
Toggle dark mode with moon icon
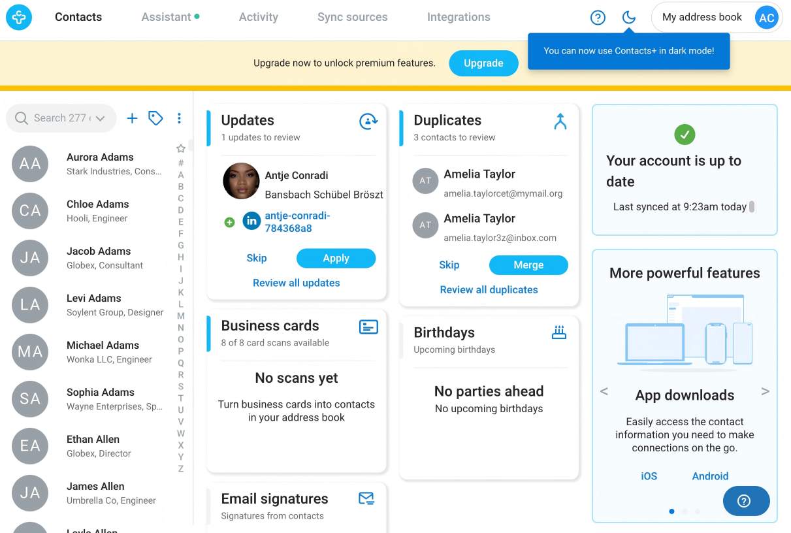coord(628,18)
